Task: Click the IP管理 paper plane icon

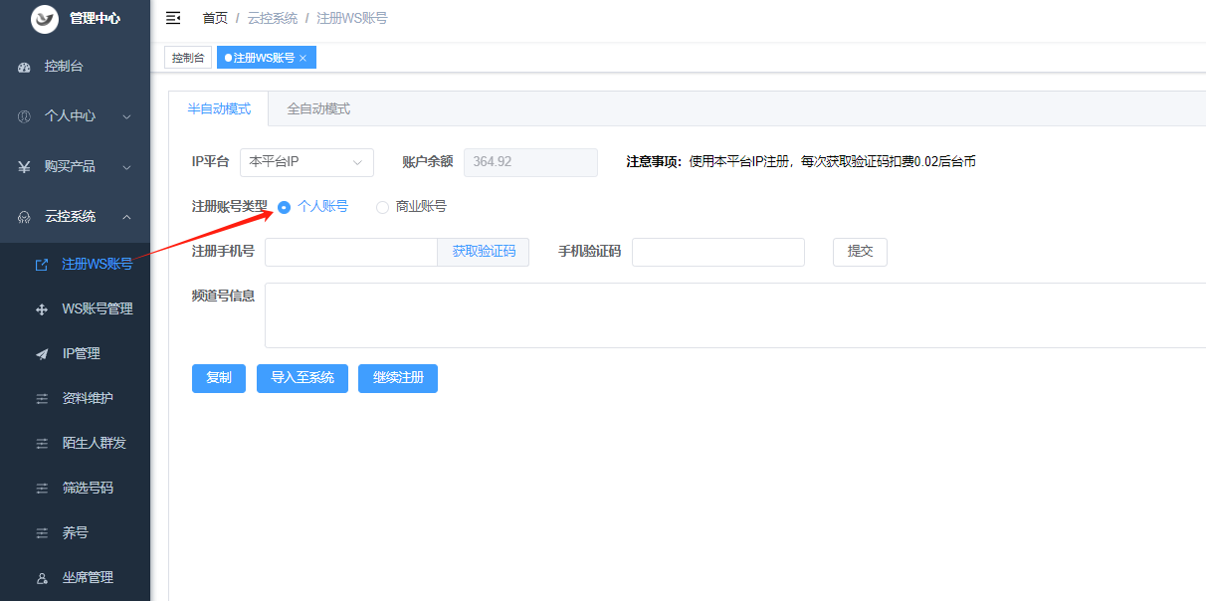Action: 42,354
